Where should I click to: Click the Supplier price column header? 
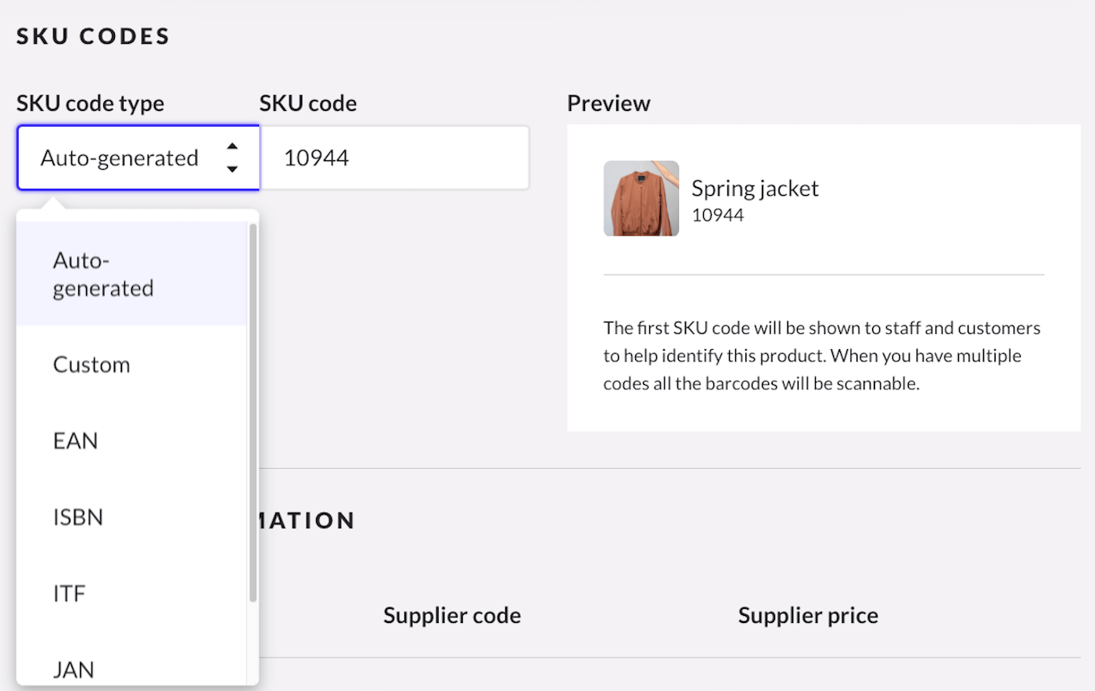pos(808,615)
